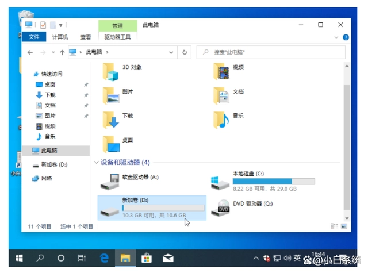Image resolution: width=368 pixels, height=273 pixels.
Task: Open recent locations dropdown near navigation arrows
Action: click(53, 52)
